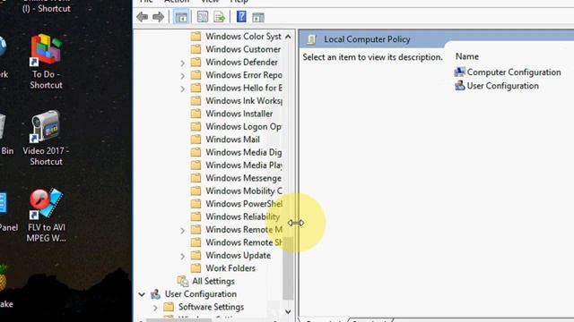Image resolution: width=574 pixels, height=322 pixels.
Task: Select Windows Ink Workspace tree item
Action: click(244, 101)
